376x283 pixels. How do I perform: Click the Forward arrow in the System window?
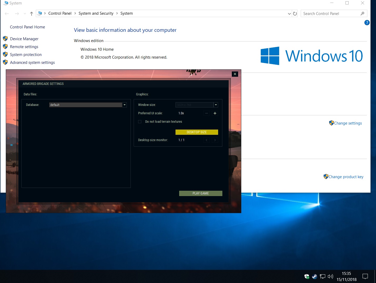[x=17, y=14]
